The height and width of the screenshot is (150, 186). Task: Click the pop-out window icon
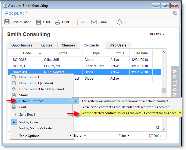click(175, 13)
